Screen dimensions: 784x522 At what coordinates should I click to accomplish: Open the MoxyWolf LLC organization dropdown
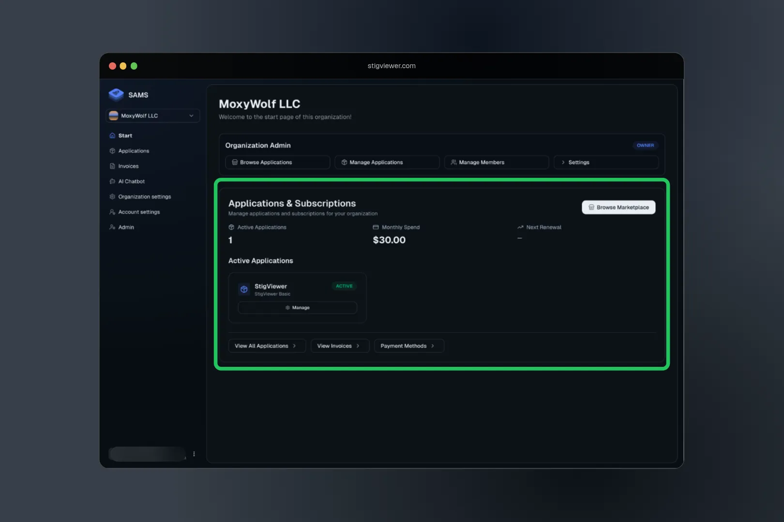[x=152, y=116]
